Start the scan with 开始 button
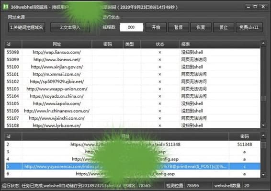 [156, 27]
